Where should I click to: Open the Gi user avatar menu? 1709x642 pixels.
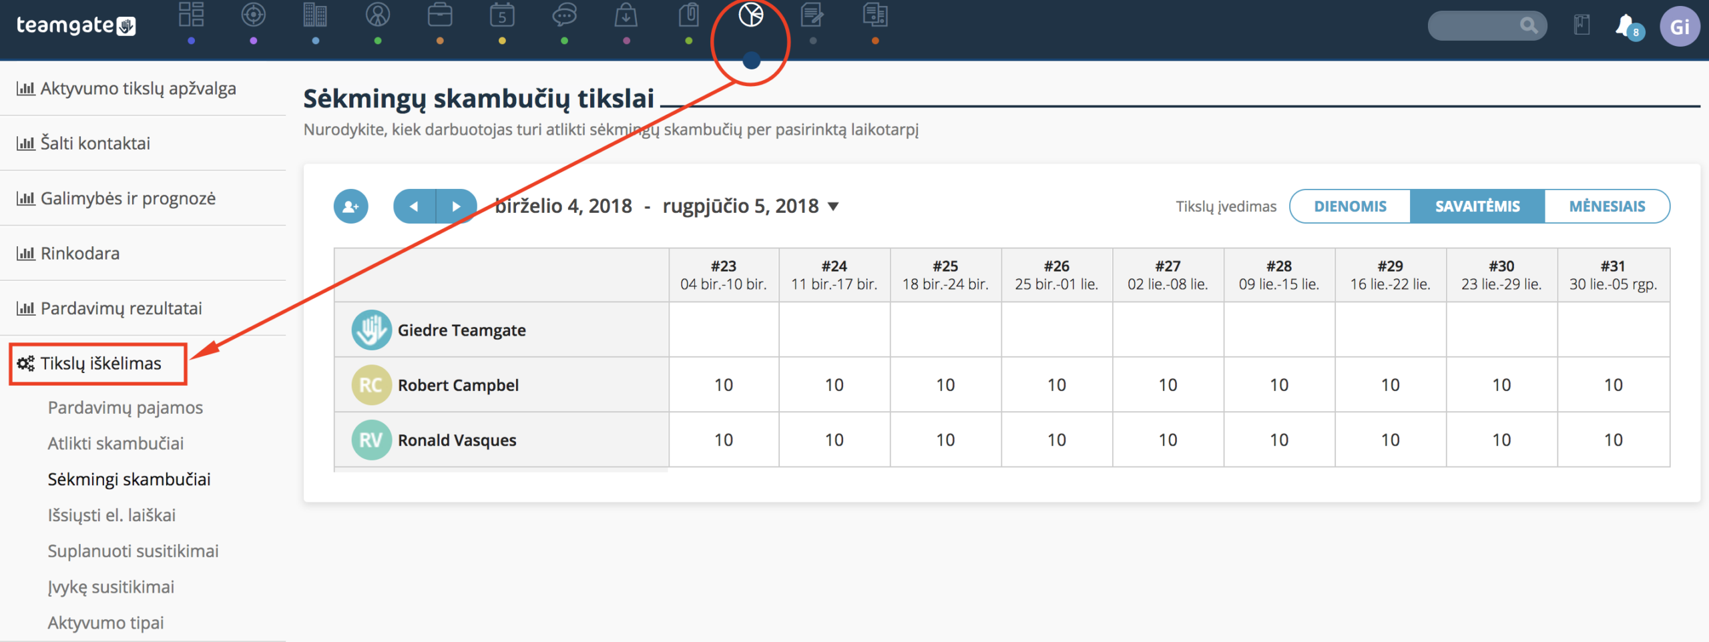point(1680,27)
